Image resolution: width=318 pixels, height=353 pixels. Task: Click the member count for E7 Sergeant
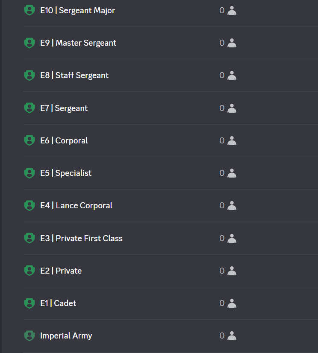pyautogui.click(x=222, y=108)
